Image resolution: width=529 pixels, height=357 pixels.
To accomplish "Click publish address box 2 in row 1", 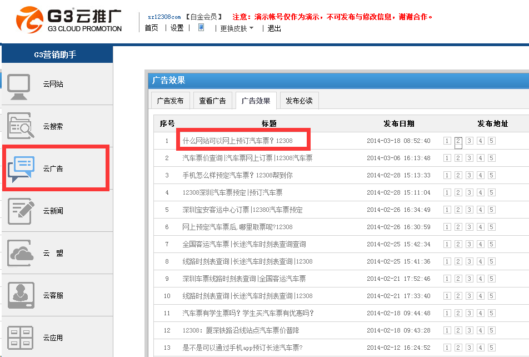I will click(458, 141).
